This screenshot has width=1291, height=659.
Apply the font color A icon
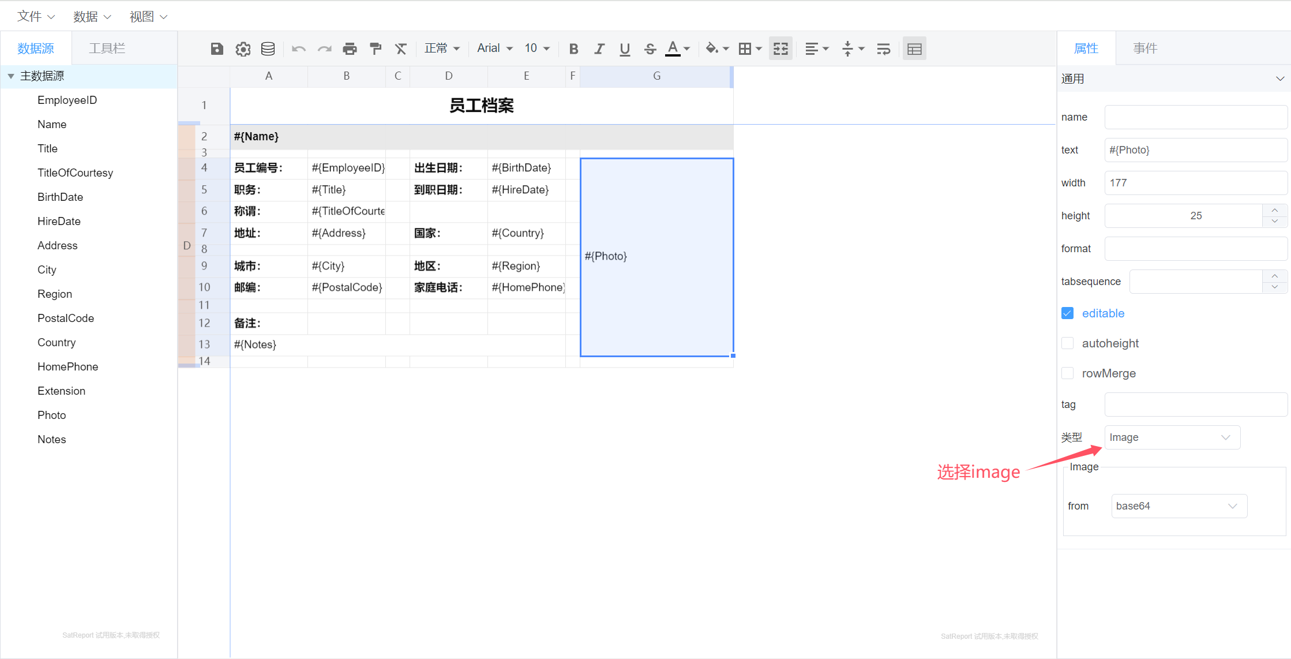pos(673,48)
